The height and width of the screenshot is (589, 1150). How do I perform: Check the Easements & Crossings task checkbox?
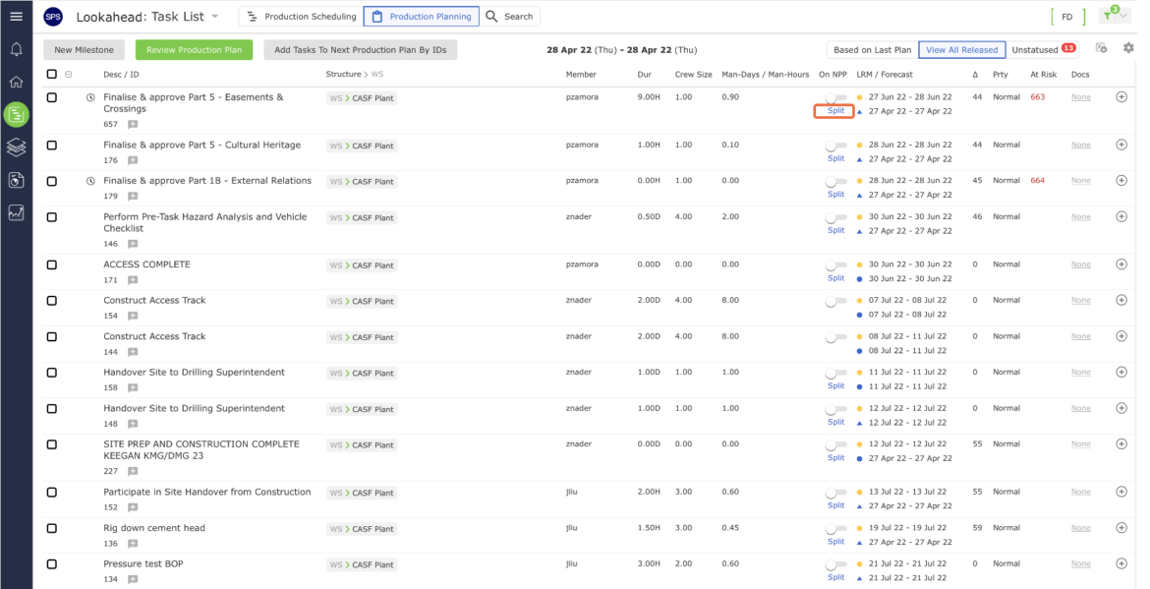[51, 97]
